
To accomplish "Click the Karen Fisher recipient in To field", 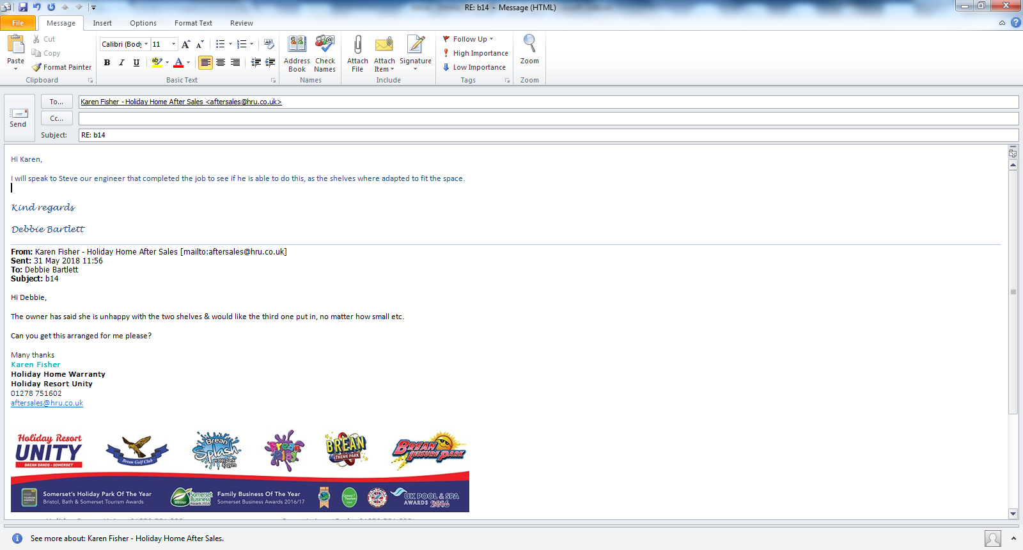I will point(181,102).
